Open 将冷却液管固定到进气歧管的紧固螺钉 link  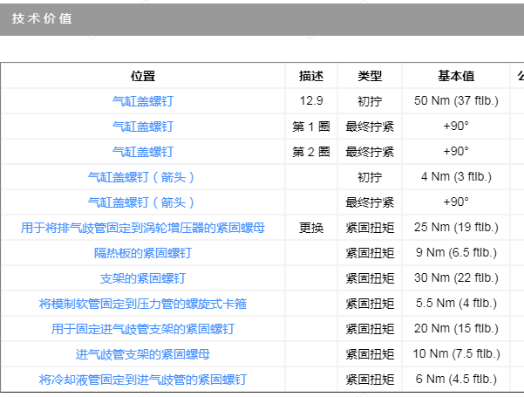coord(143,380)
